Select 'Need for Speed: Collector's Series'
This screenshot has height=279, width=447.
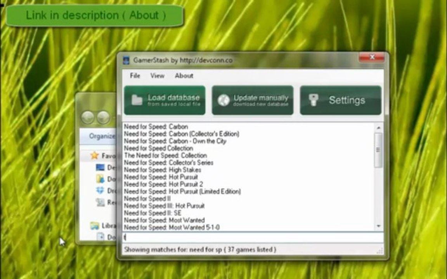[168, 163]
